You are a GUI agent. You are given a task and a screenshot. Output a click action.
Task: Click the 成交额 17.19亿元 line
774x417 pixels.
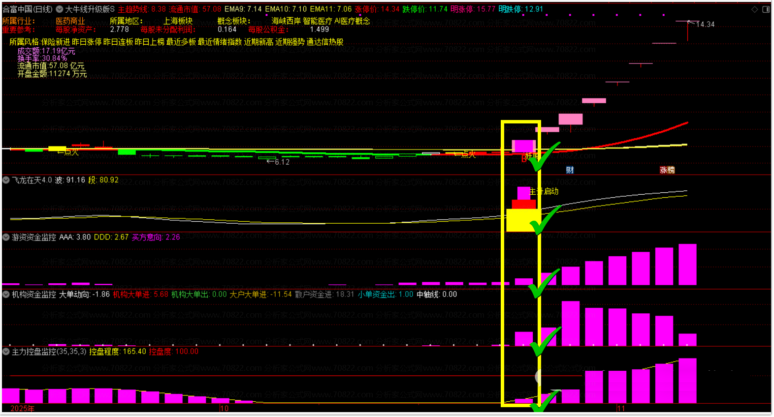[46, 51]
